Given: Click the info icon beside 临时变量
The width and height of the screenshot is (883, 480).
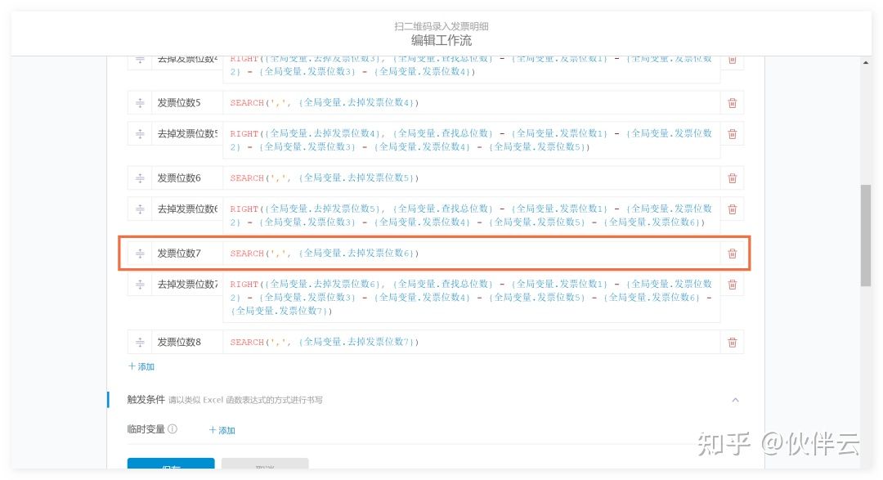Looking at the screenshot, I should [x=173, y=428].
